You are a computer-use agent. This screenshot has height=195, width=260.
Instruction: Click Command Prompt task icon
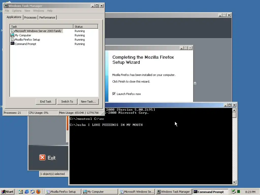point(12,43)
